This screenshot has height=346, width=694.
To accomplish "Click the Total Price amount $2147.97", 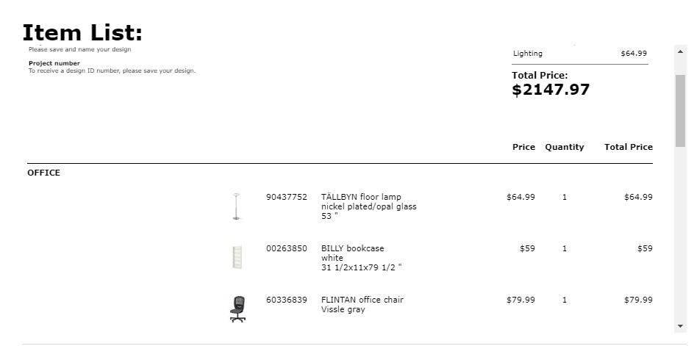I will [551, 90].
